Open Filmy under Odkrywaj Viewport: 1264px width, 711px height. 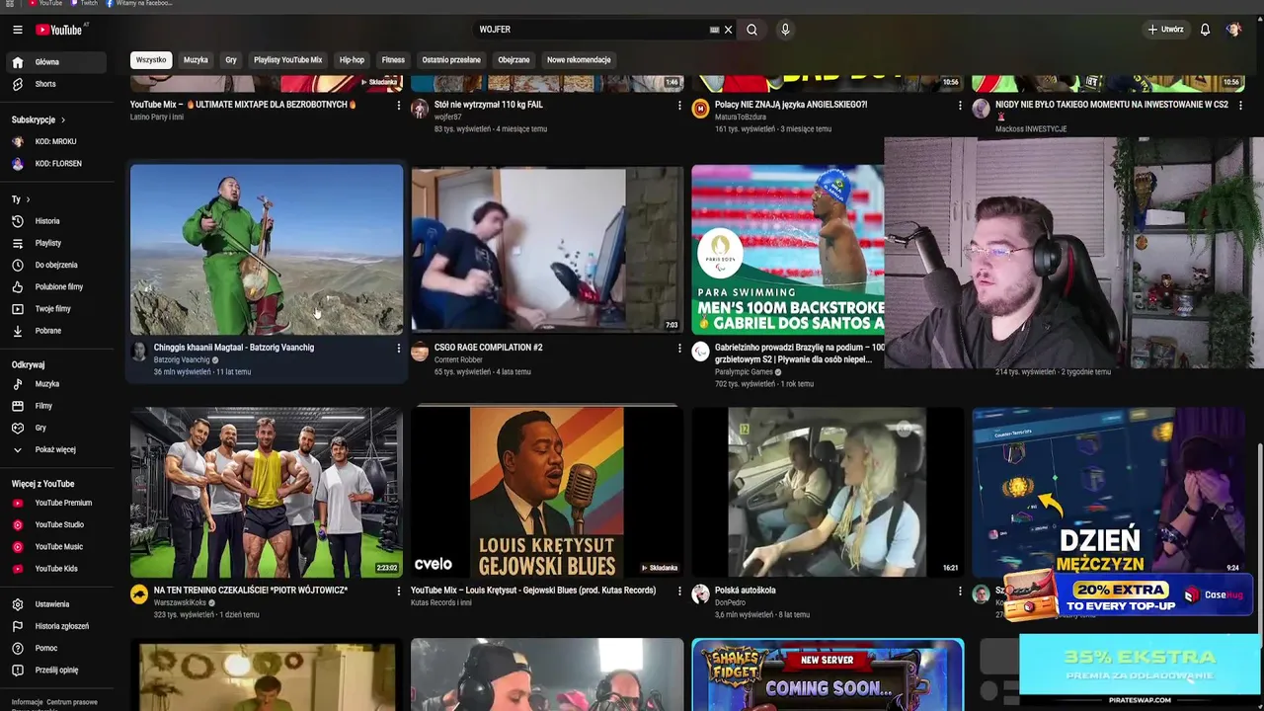[55, 406]
